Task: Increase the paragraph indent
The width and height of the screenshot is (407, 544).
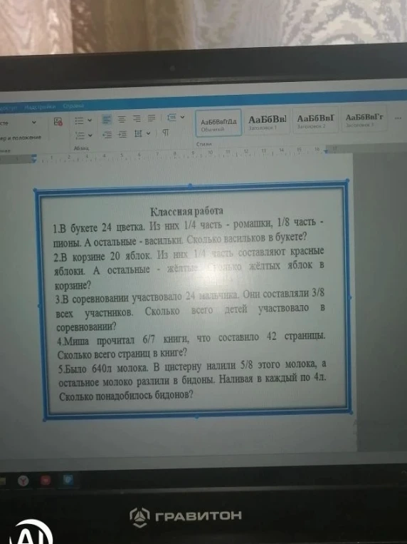Action: click(122, 134)
